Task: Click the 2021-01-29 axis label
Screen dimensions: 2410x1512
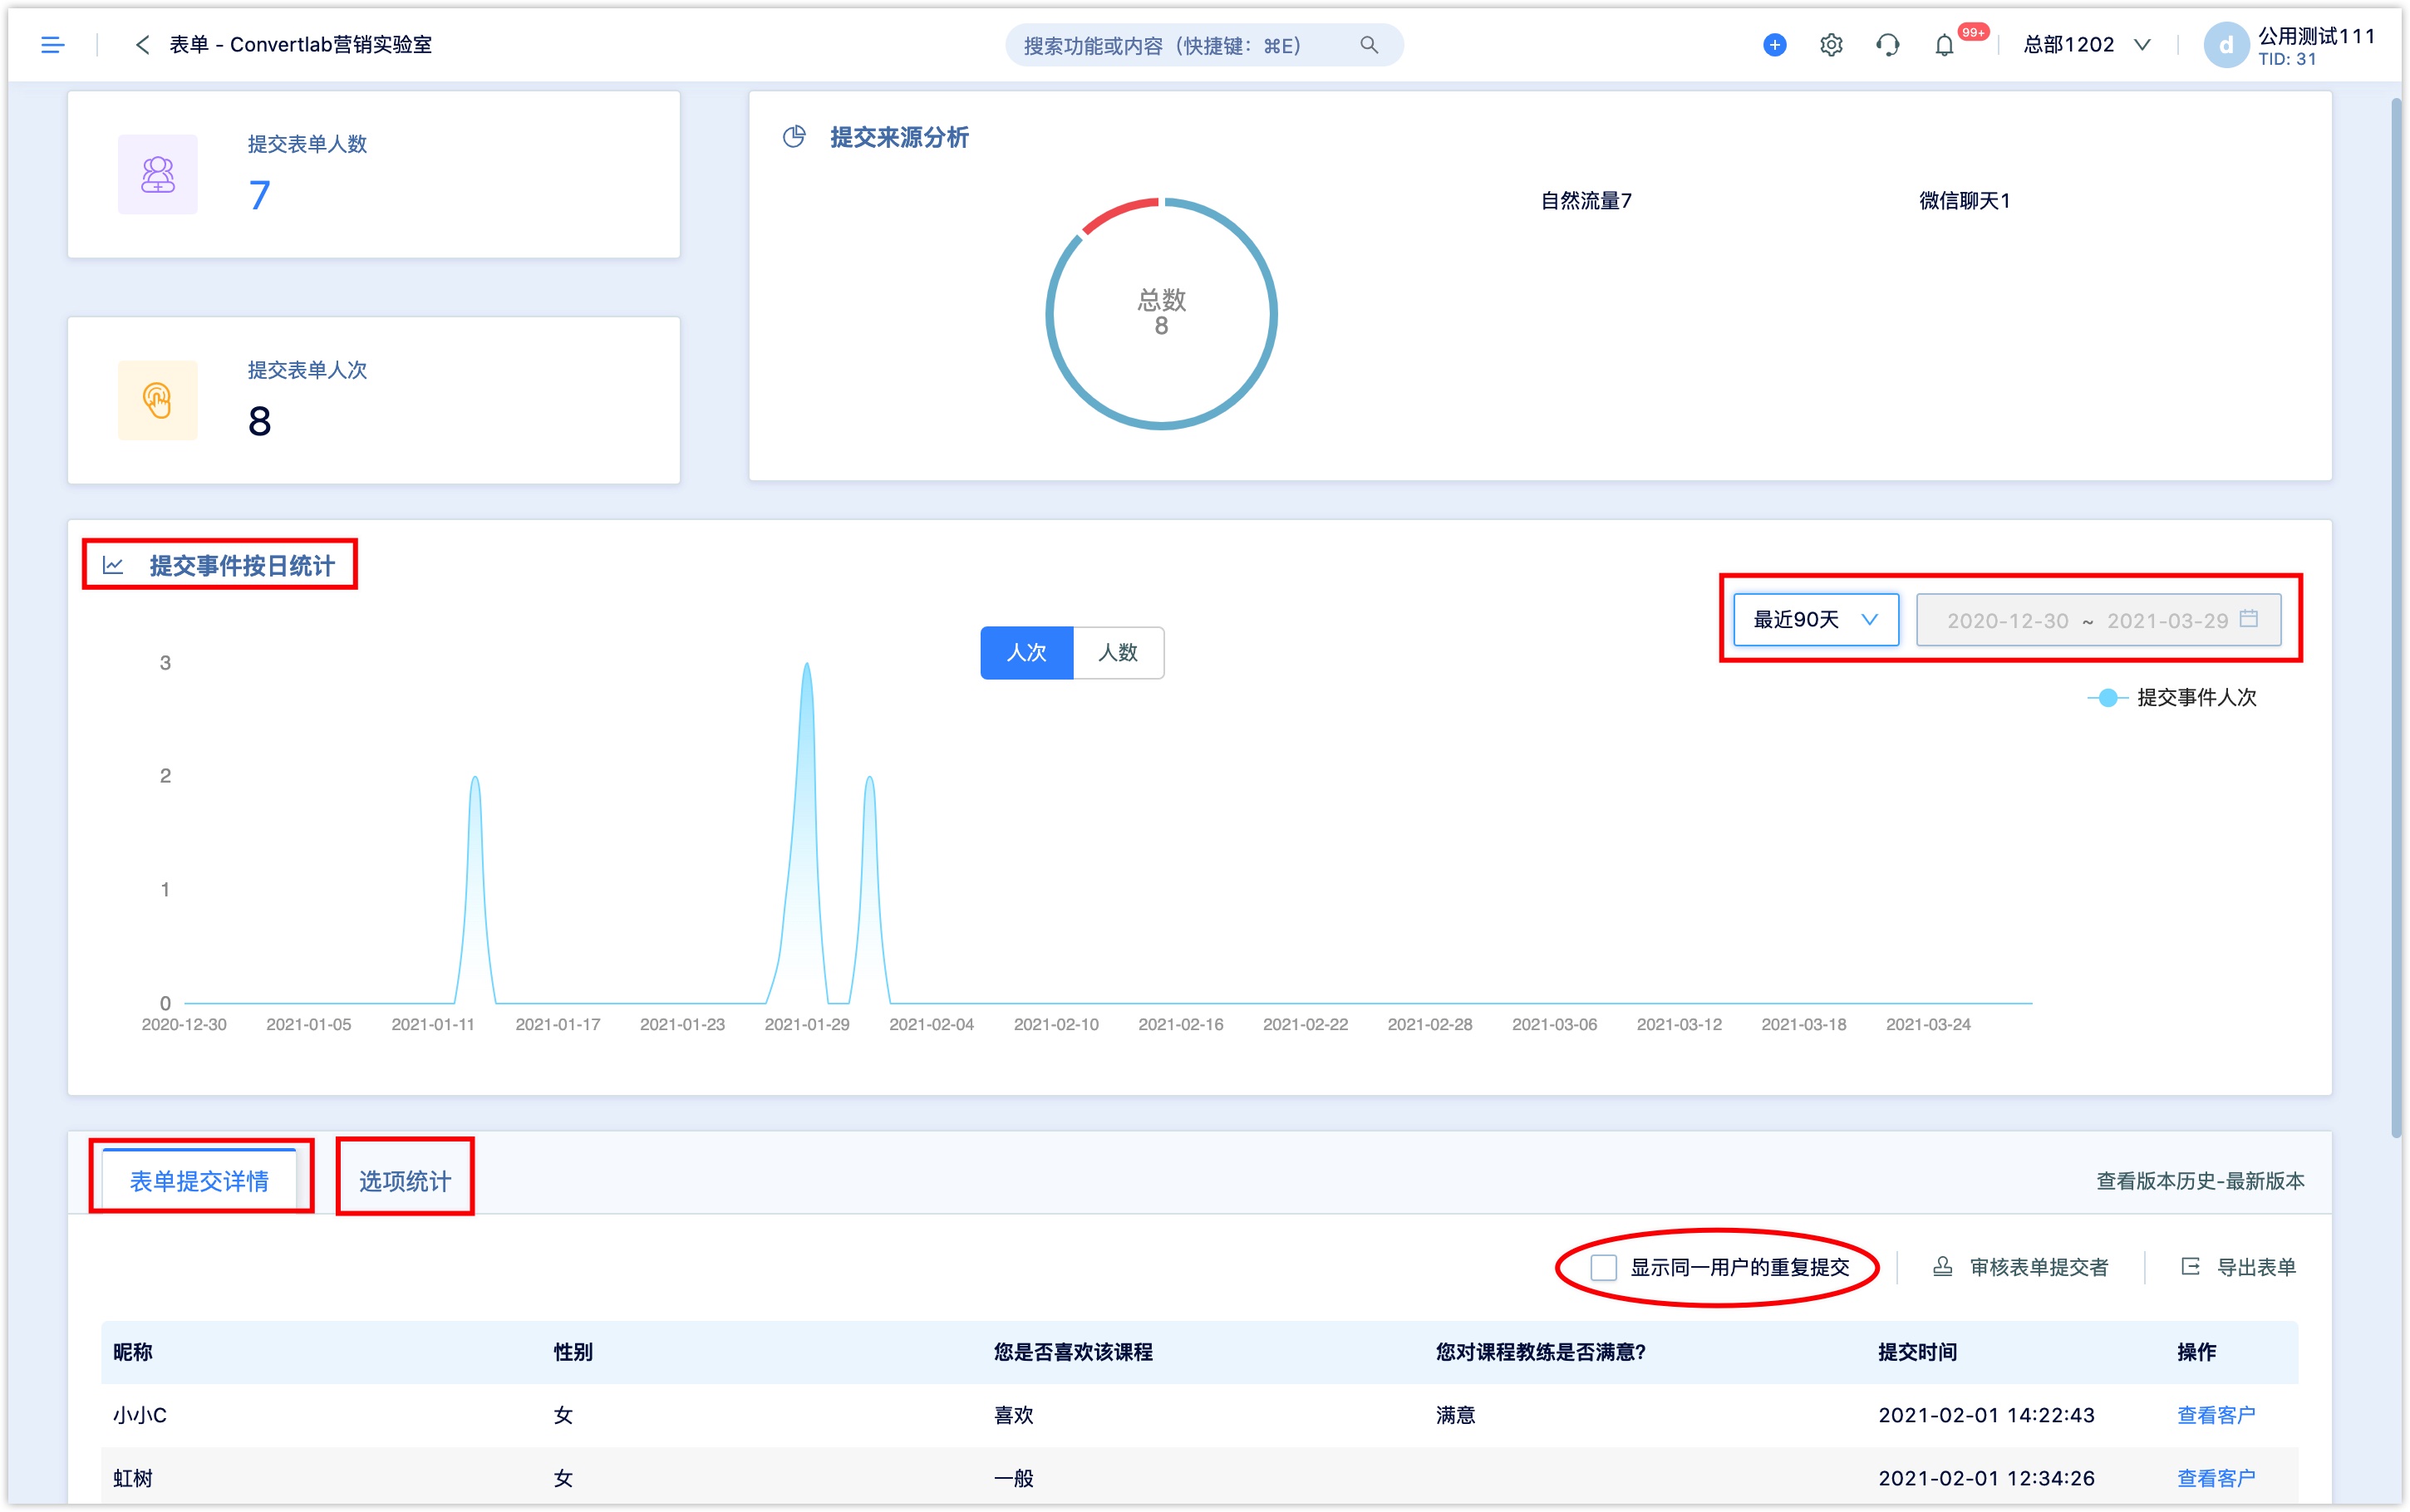Action: (806, 1024)
